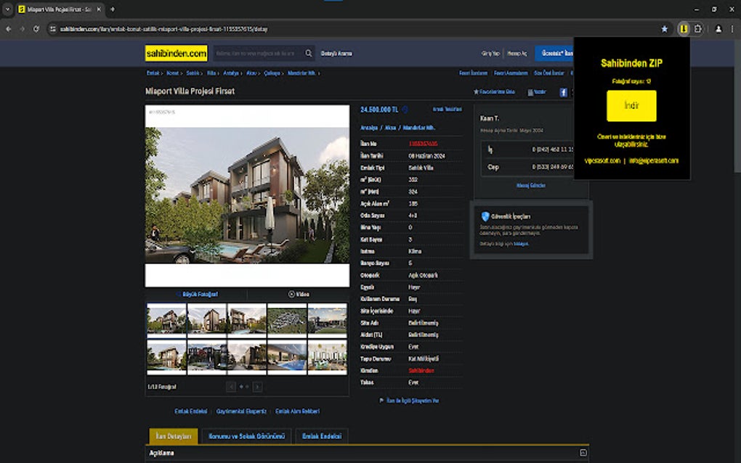
Task: Click the Emlak breadcrumb
Action: pyautogui.click(x=153, y=73)
